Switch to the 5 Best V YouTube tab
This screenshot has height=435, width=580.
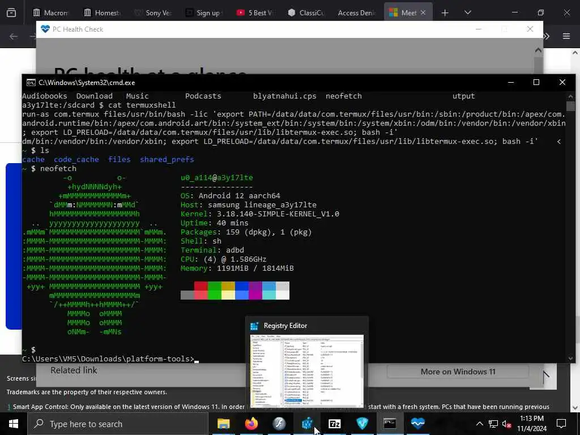pyautogui.click(x=254, y=12)
